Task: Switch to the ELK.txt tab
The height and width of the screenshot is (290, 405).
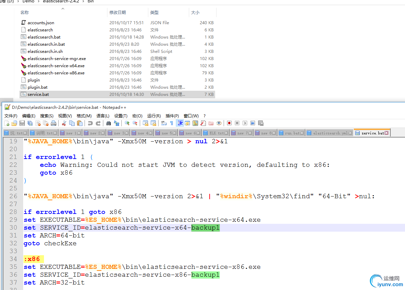Action: pyautogui.click(x=216, y=133)
